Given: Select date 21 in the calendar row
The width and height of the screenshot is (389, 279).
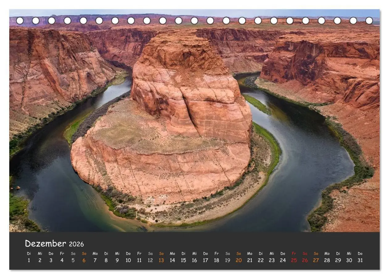Looking at the screenshot, I should [250, 260].
